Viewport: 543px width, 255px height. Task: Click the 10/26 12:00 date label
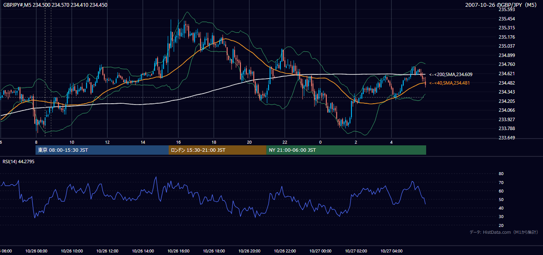click(107, 251)
